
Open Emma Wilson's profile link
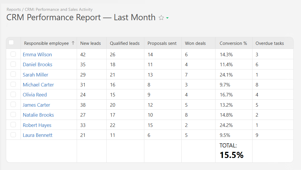37,55
